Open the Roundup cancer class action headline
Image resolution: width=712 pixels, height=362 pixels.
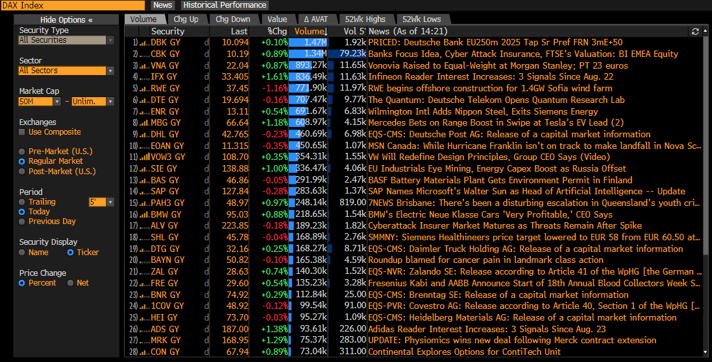(485, 260)
